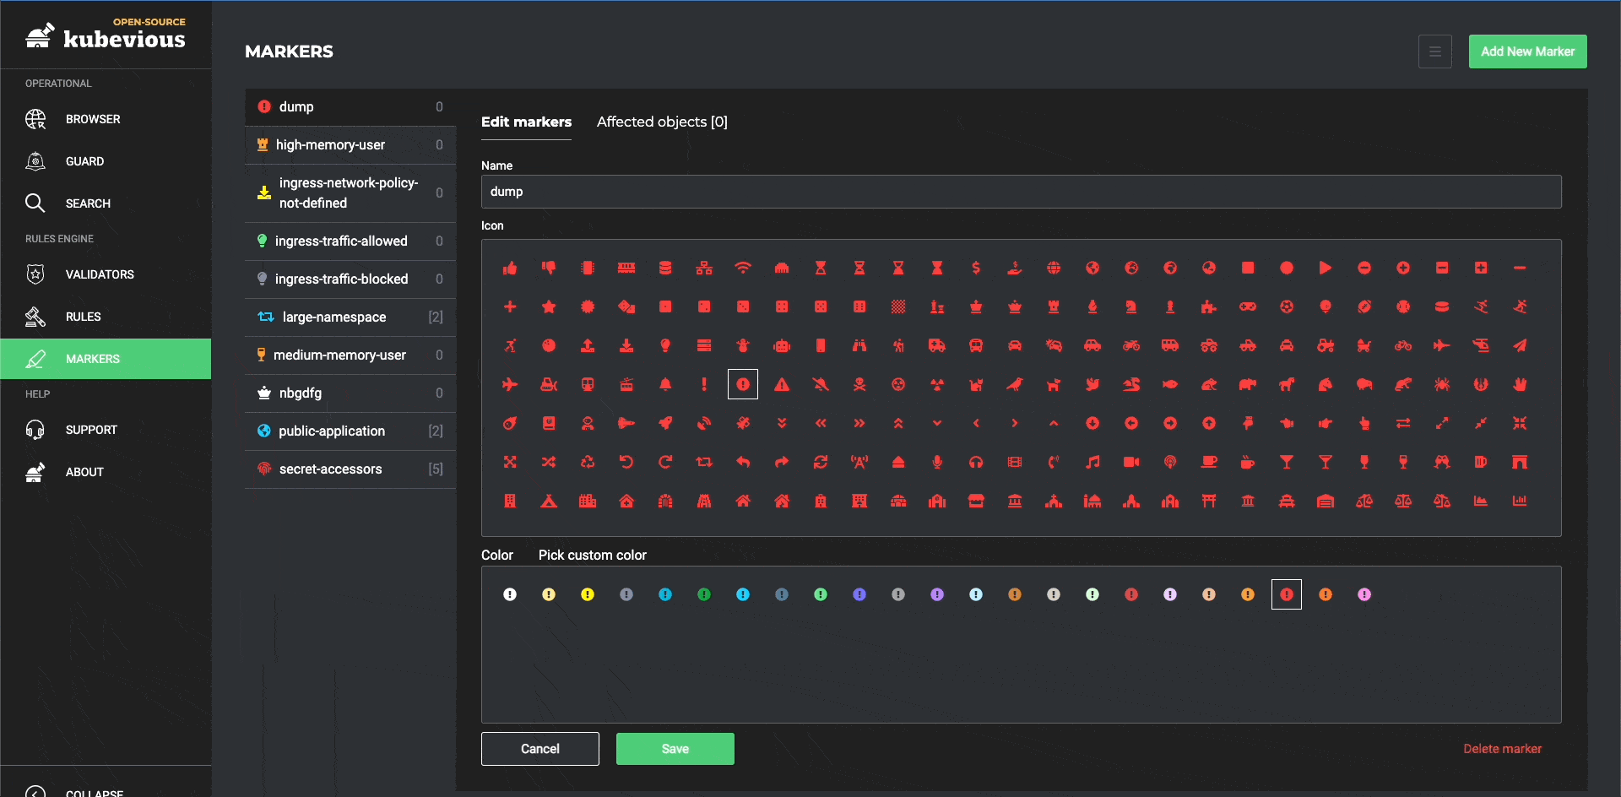This screenshot has width=1621, height=797.
Task: Pick the bar chart icon
Action: point(1520,501)
